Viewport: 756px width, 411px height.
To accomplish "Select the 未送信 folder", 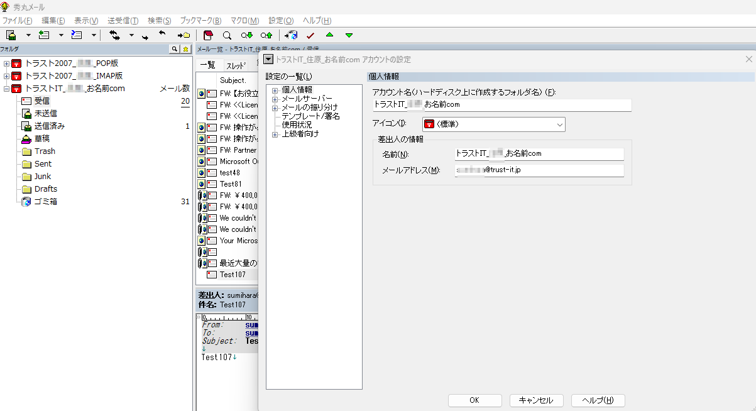I will coord(45,114).
